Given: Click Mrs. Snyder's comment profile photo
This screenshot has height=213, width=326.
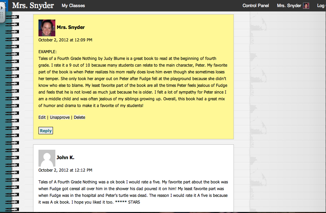Looking at the screenshot, I should 47,28.
